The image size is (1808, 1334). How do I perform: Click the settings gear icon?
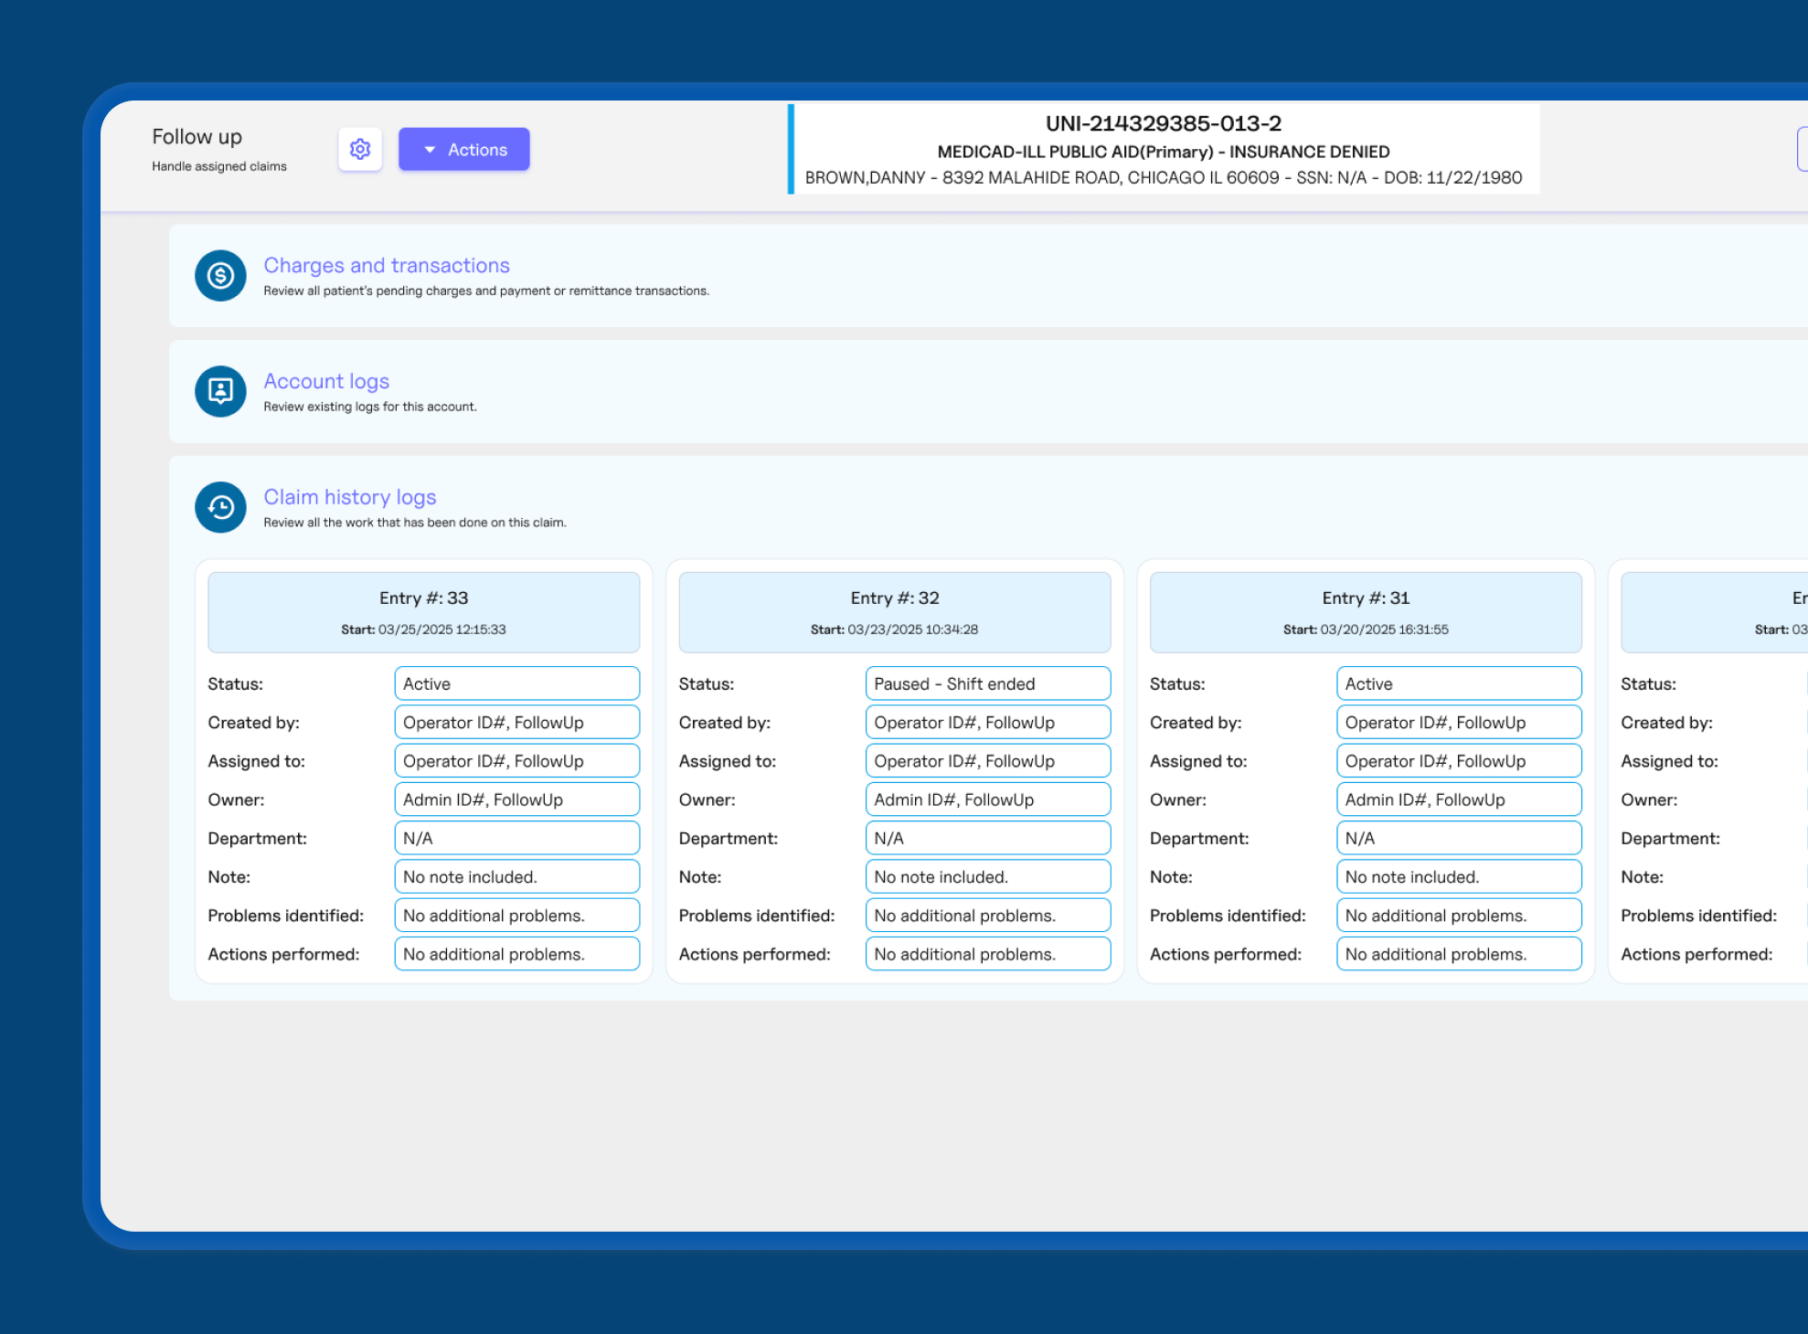[360, 149]
